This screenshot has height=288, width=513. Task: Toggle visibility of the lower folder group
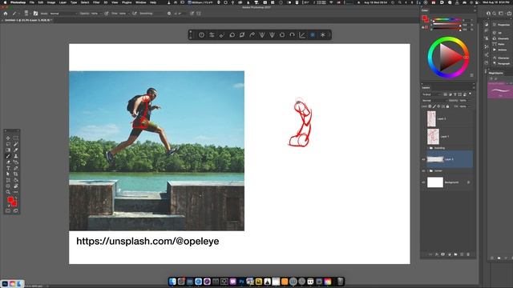(423, 170)
